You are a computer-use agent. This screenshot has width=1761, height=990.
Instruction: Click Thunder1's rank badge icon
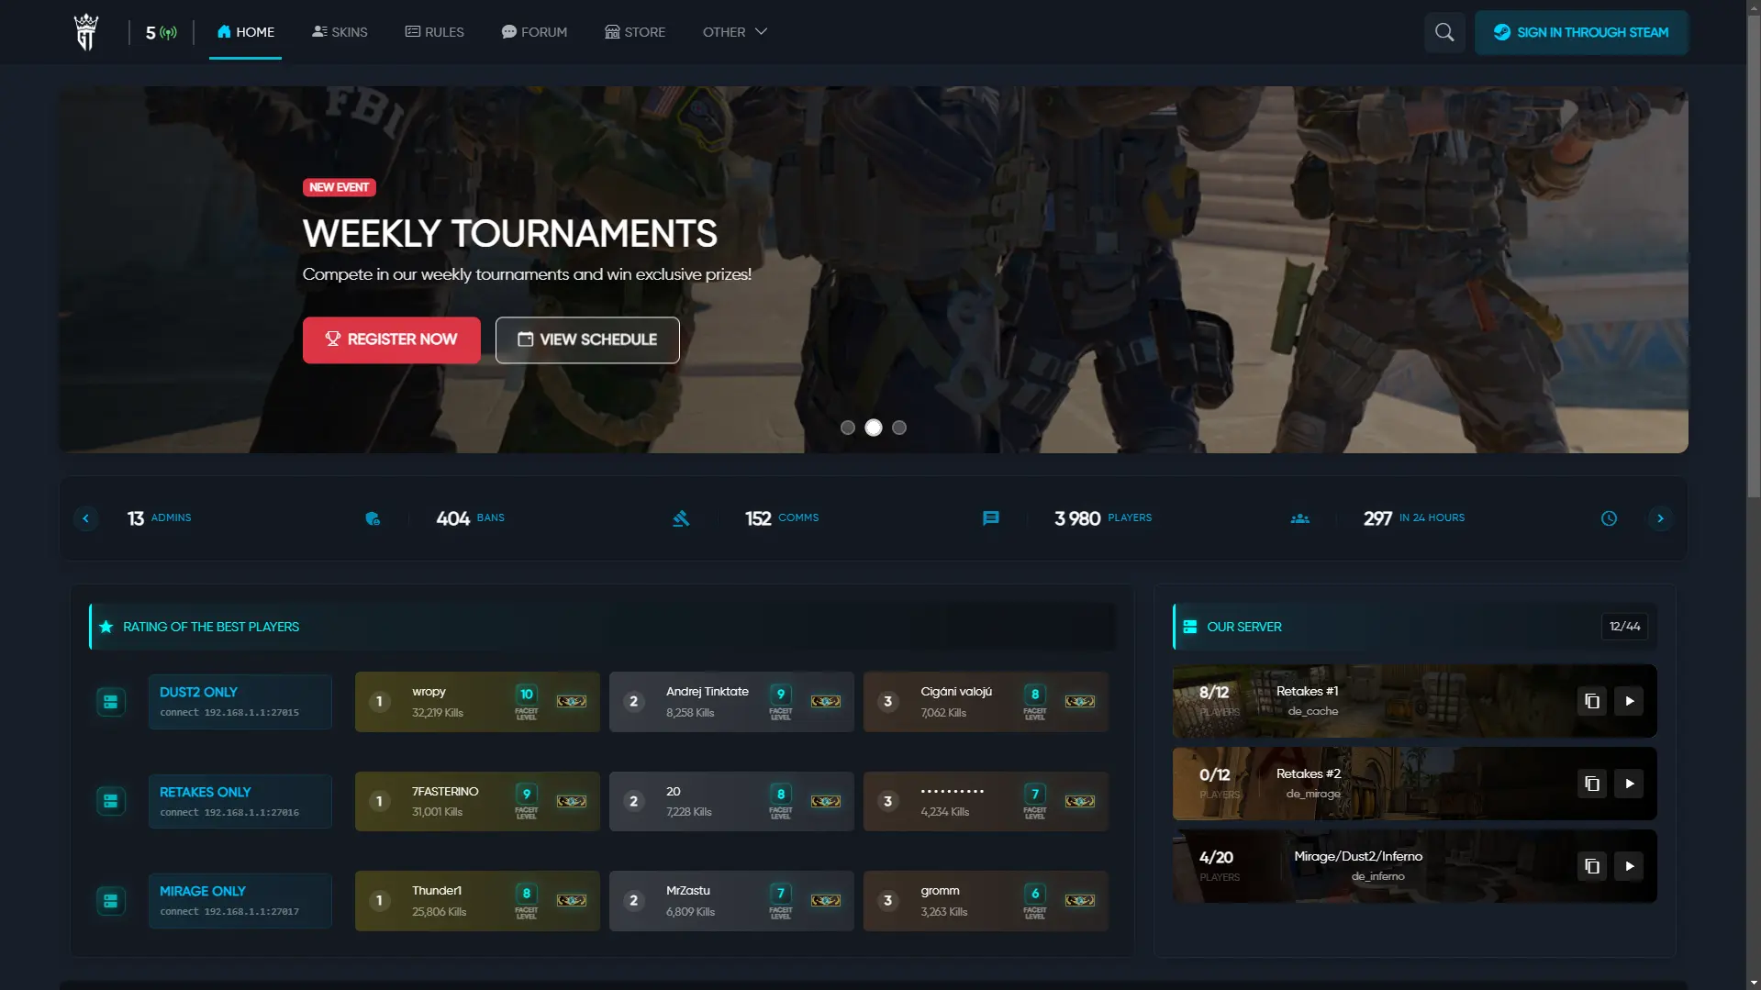(x=572, y=901)
